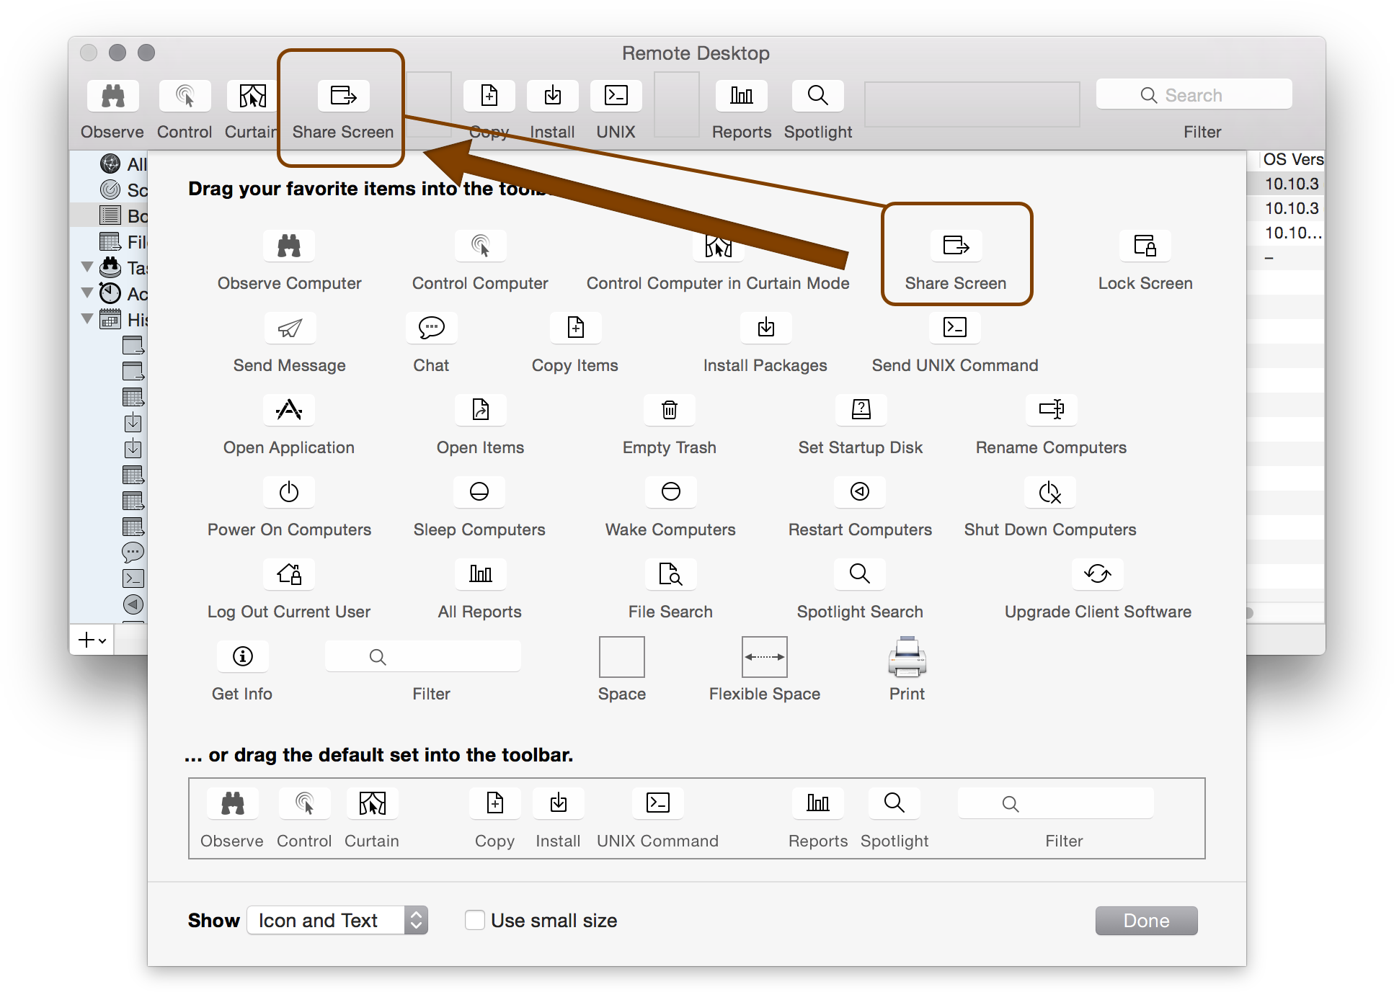Select the Chat bubble item
1394x992 pixels.
pyautogui.click(x=431, y=329)
